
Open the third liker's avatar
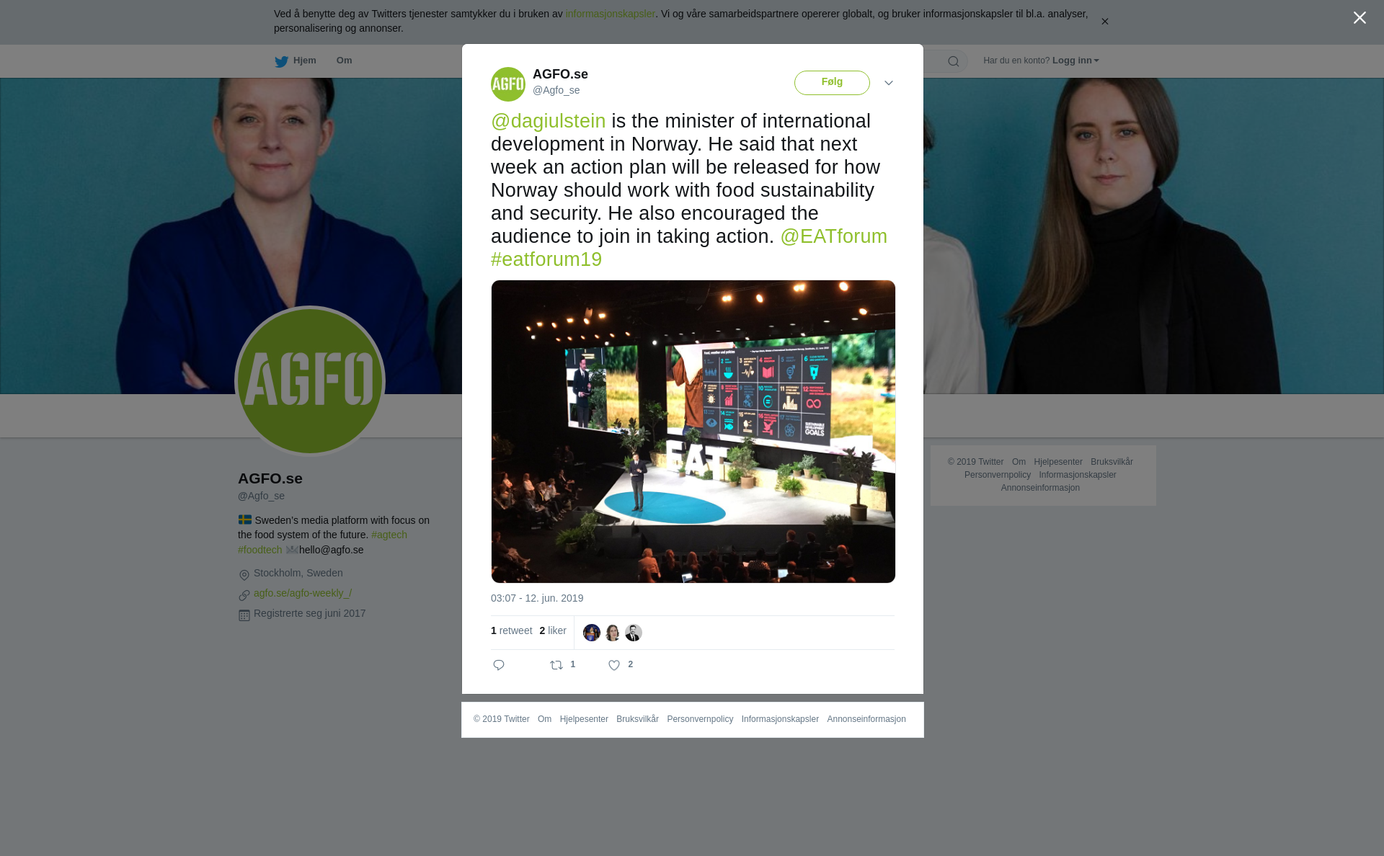click(x=634, y=633)
